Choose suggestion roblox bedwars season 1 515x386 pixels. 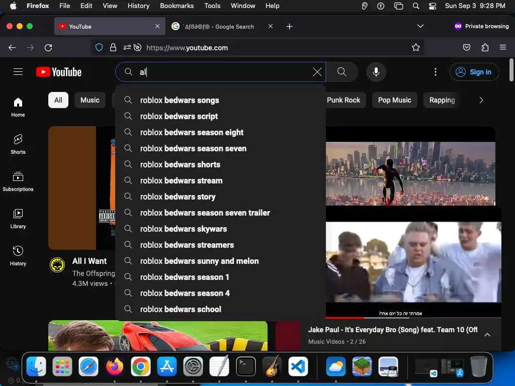click(220, 277)
